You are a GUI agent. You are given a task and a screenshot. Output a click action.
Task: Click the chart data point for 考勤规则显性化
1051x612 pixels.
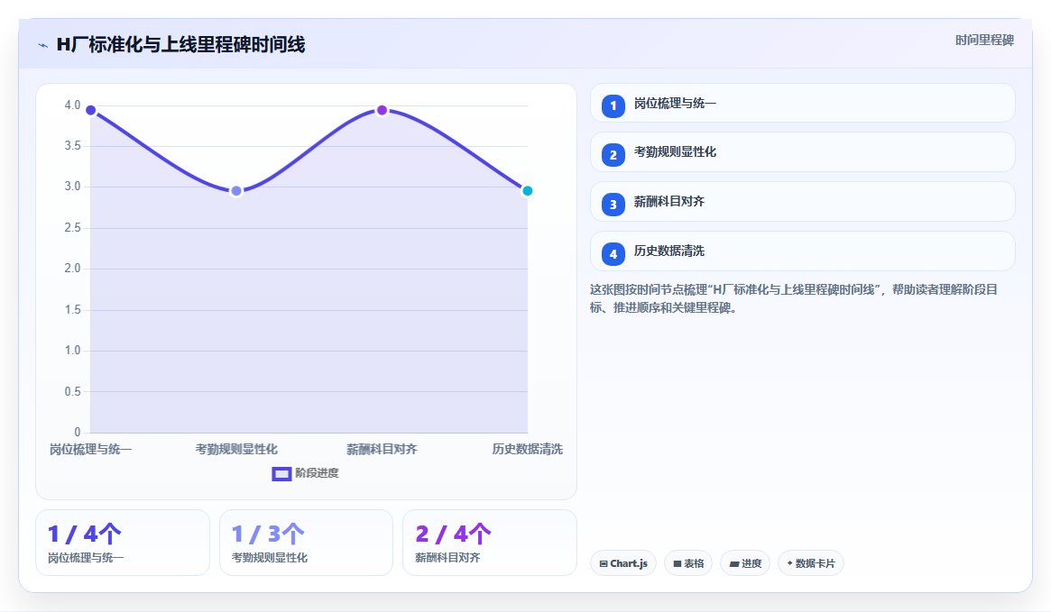236,191
